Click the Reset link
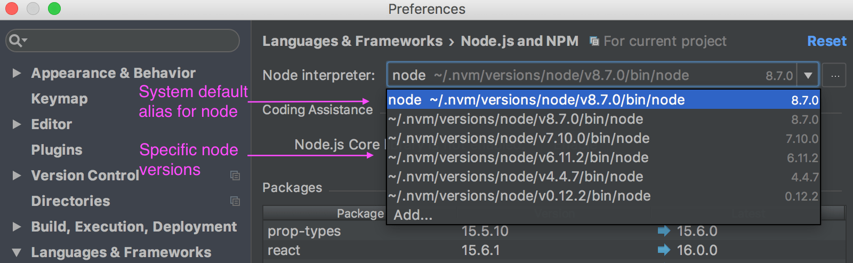This screenshot has width=853, height=263. 826,41
